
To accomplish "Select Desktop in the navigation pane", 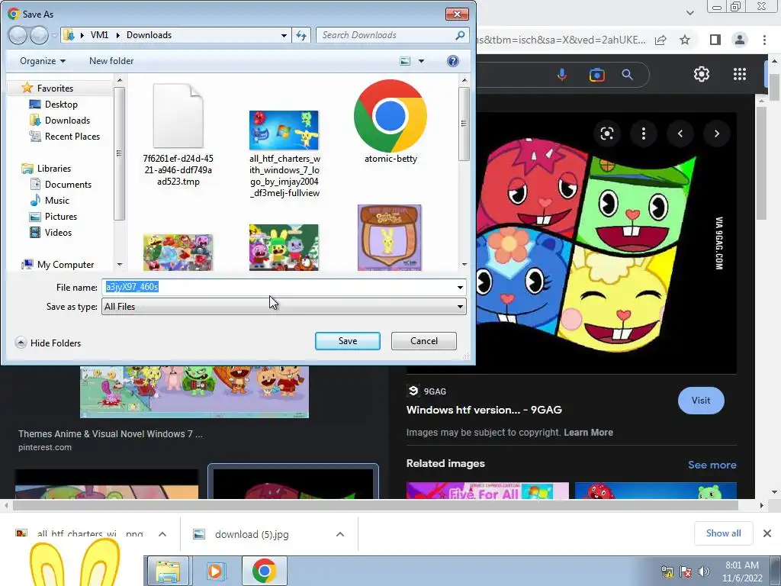I will pyautogui.click(x=61, y=104).
